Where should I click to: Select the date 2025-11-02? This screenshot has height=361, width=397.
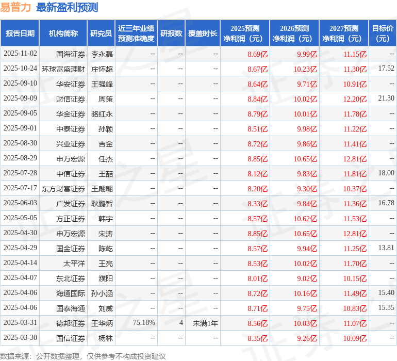click(x=20, y=54)
